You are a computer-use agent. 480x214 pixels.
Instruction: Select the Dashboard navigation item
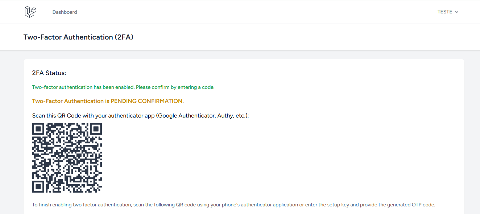coord(65,12)
